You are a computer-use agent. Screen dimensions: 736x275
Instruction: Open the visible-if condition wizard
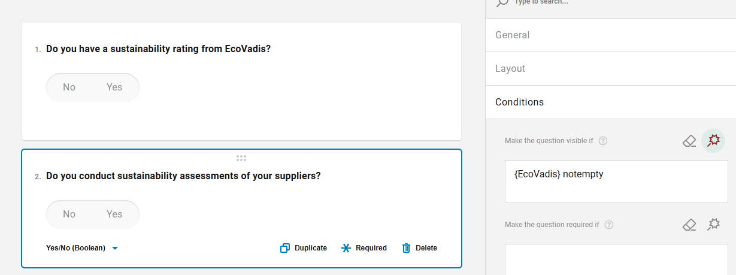pyautogui.click(x=713, y=141)
